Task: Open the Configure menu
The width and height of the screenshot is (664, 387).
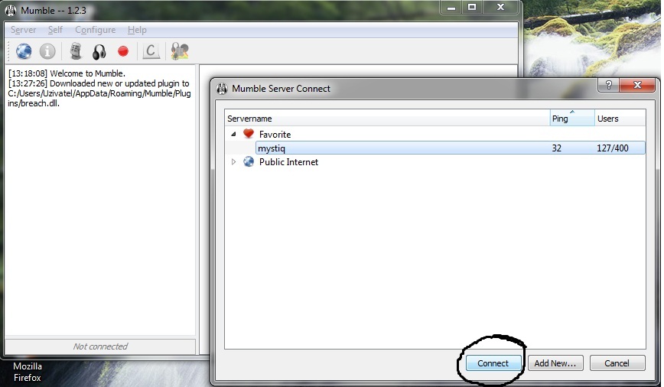Action: (x=96, y=30)
